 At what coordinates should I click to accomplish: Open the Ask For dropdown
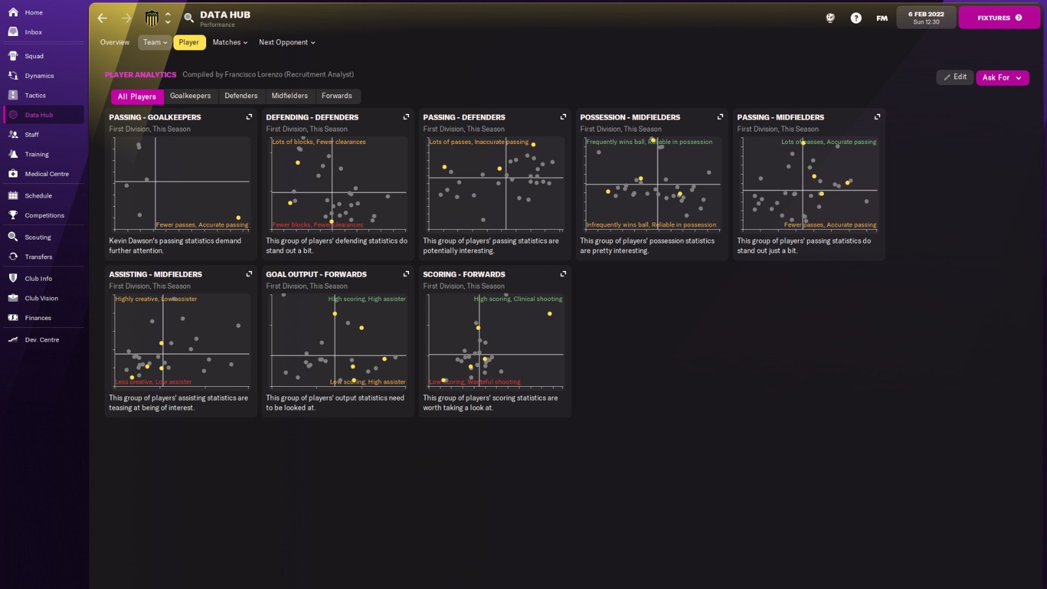point(1001,77)
